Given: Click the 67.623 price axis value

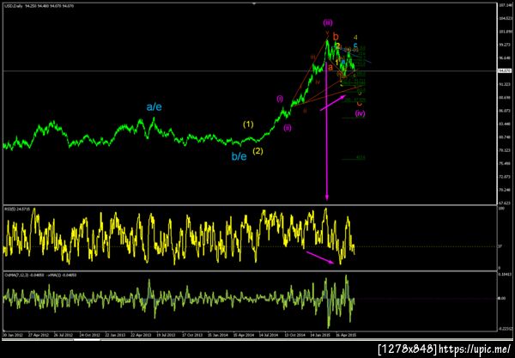Looking at the screenshot, I should (504, 203).
